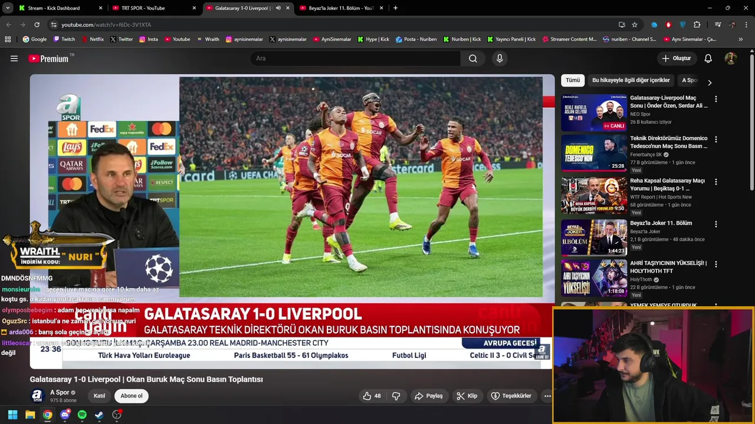This screenshot has width=755, height=424.
Task: Open more actions below the video
Action: 547,396
